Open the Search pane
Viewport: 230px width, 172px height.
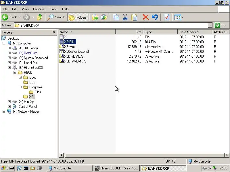[x=56, y=17]
